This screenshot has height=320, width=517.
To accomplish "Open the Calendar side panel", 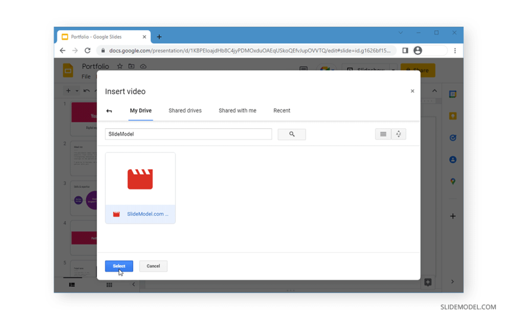I will pyautogui.click(x=453, y=94).
